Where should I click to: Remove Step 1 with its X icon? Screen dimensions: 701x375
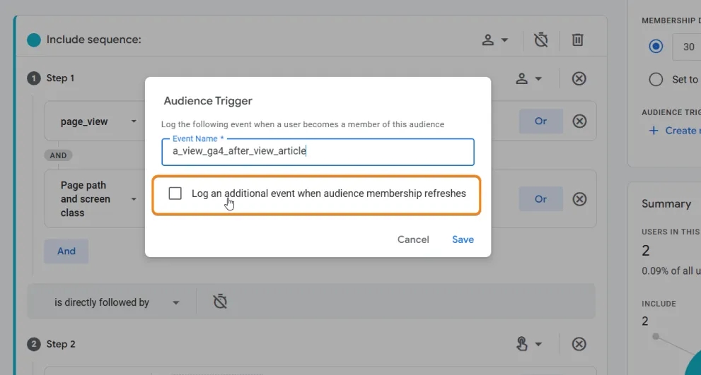coord(579,78)
